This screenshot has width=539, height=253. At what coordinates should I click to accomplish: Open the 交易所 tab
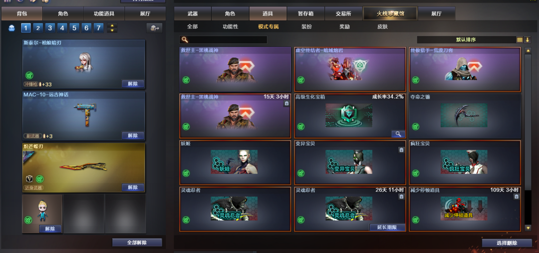pyautogui.click(x=343, y=14)
